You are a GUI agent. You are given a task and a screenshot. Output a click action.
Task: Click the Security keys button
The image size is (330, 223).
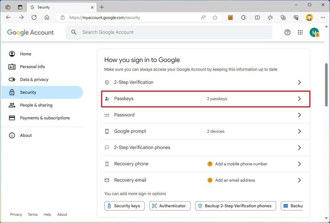pos(124,206)
